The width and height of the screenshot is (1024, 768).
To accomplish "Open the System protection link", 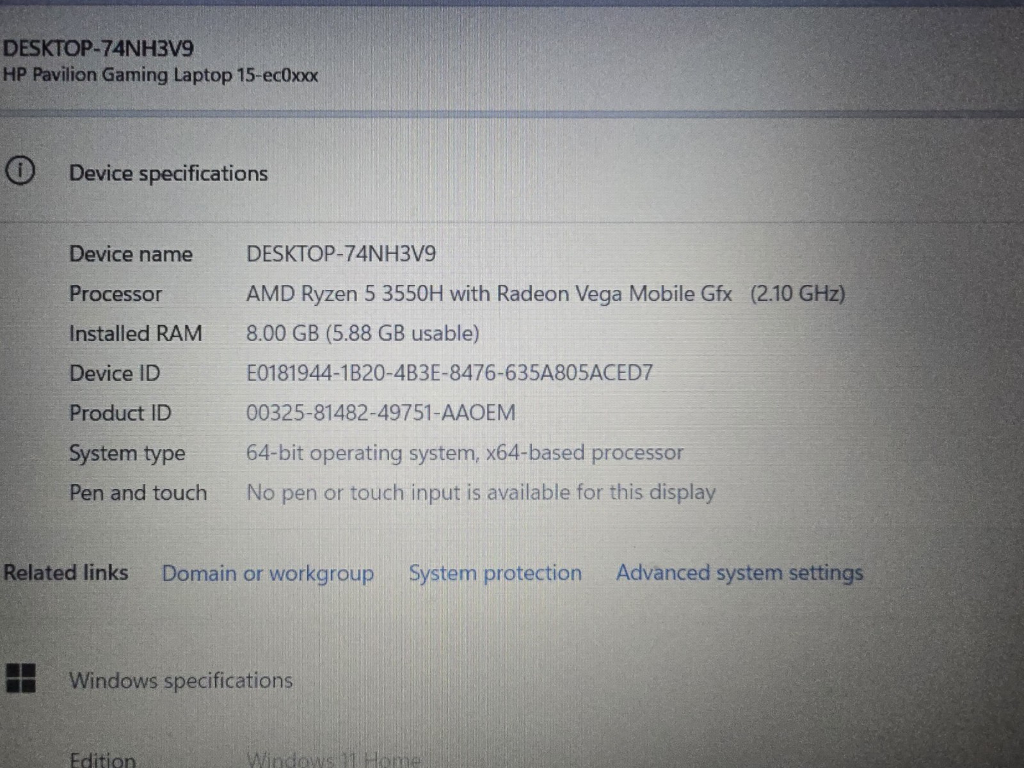I will tap(495, 573).
